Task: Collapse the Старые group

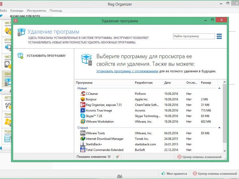Action: 219,128
